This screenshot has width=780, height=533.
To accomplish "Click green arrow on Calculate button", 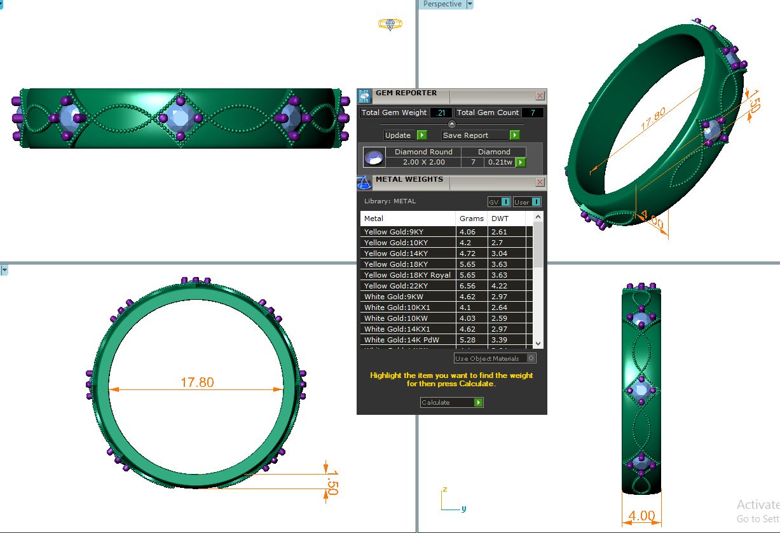I will [x=478, y=403].
